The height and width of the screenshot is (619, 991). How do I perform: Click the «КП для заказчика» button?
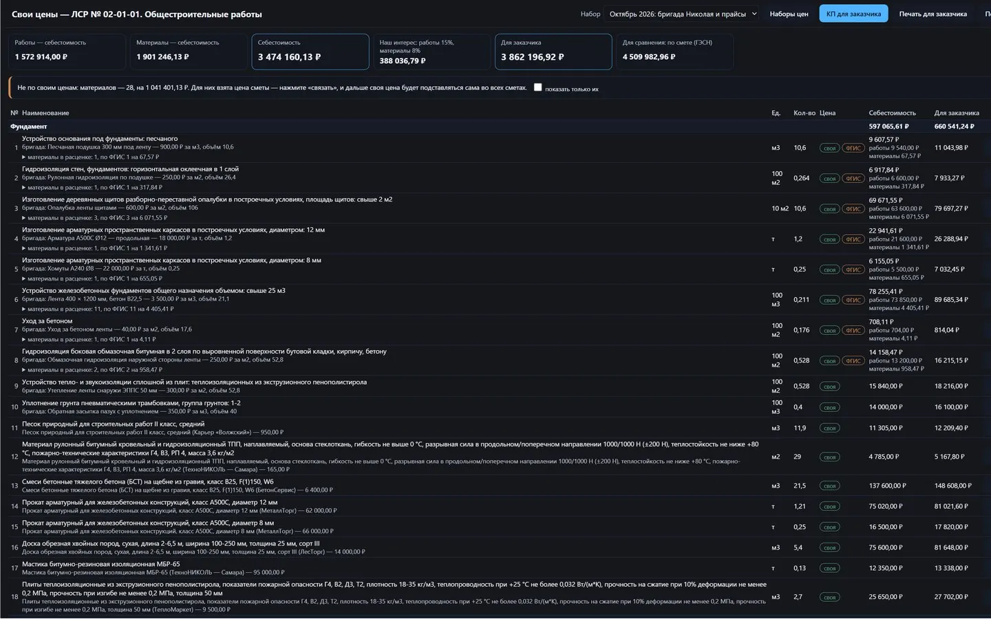pos(853,14)
